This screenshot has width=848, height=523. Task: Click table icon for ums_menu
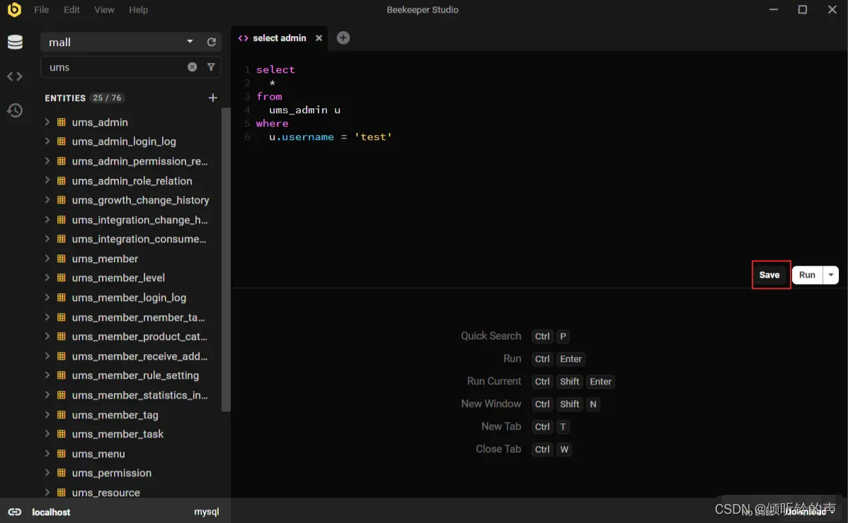pyautogui.click(x=61, y=453)
